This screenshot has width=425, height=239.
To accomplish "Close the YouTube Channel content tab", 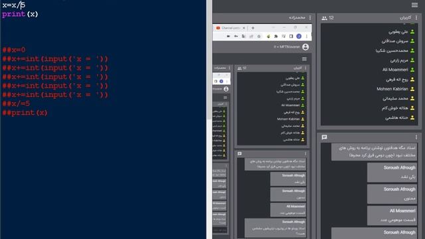I will tap(244, 28).
